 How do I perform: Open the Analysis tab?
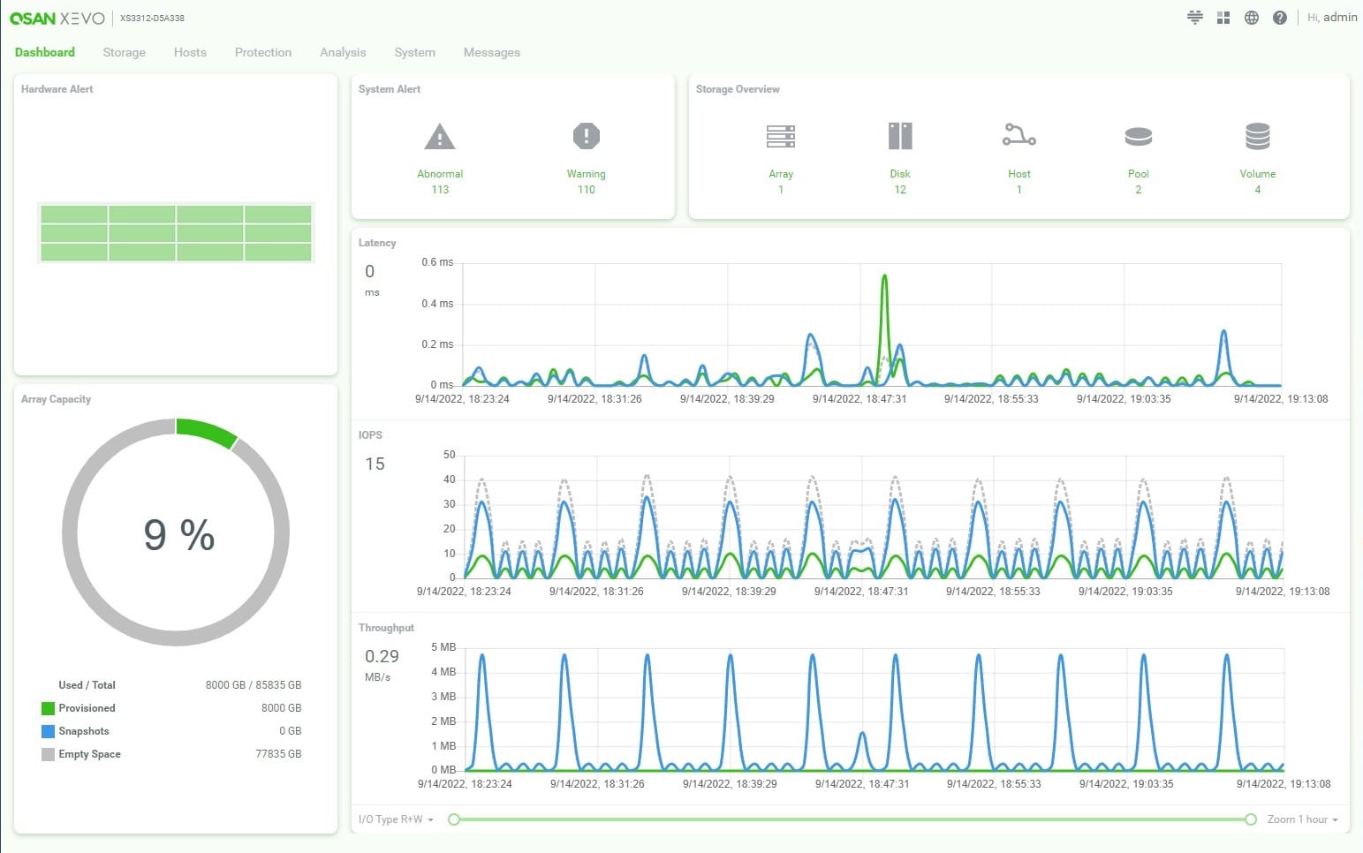[x=343, y=52]
